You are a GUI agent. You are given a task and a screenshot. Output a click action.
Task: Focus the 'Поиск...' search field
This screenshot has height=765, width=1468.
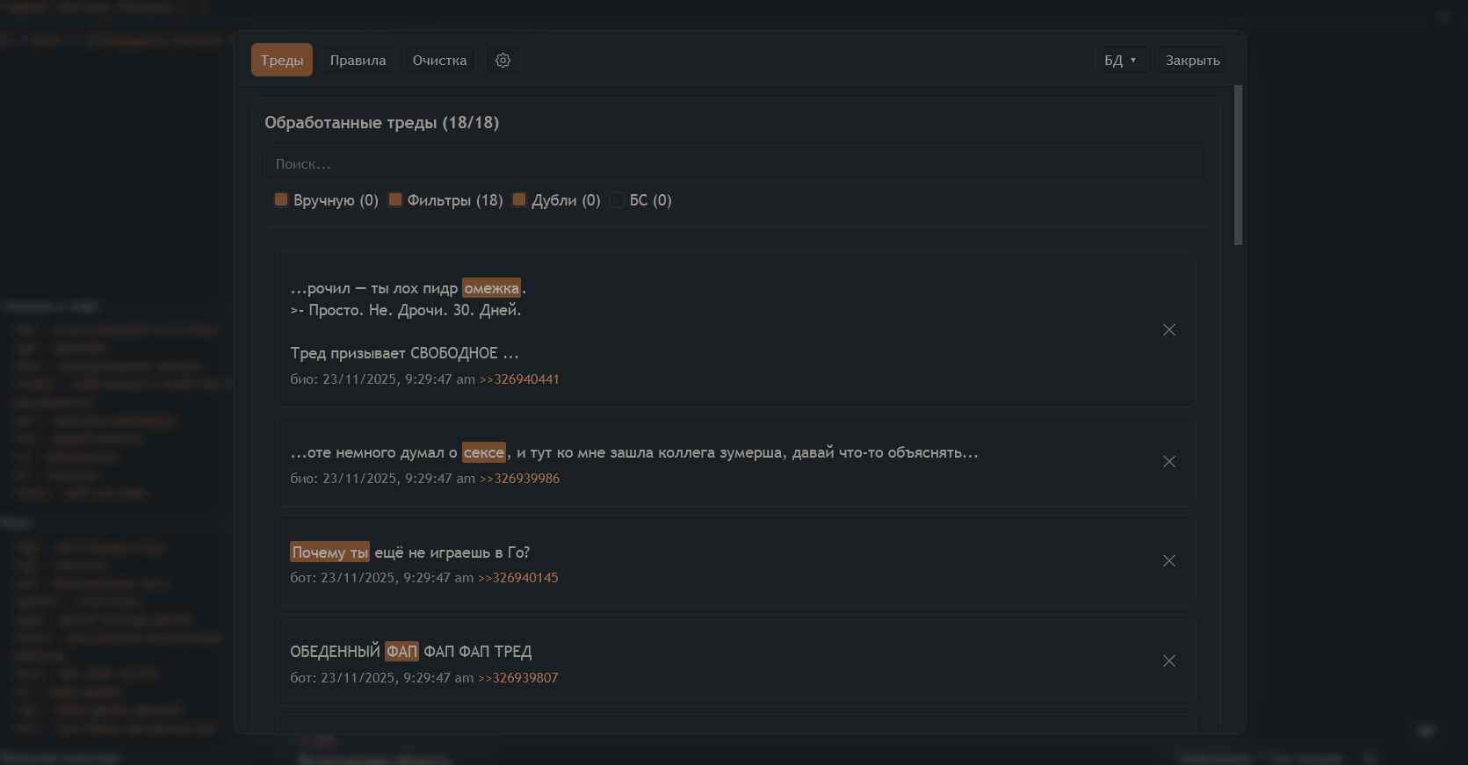tap(735, 164)
